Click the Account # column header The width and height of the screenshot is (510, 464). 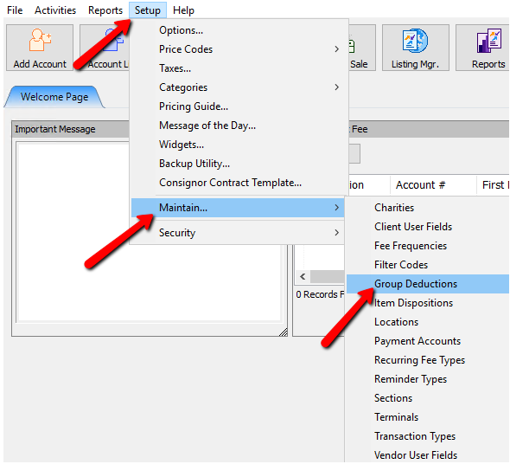point(433,185)
